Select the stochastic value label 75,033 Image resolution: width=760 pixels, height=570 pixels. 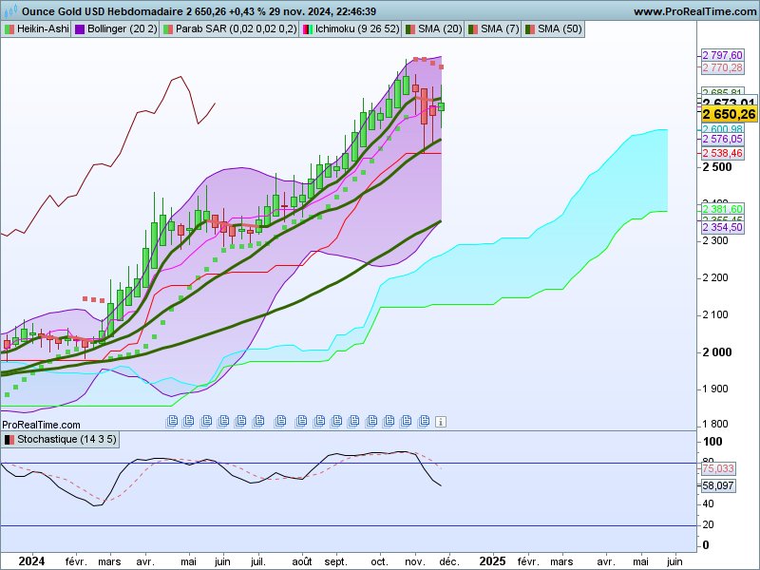point(718,468)
